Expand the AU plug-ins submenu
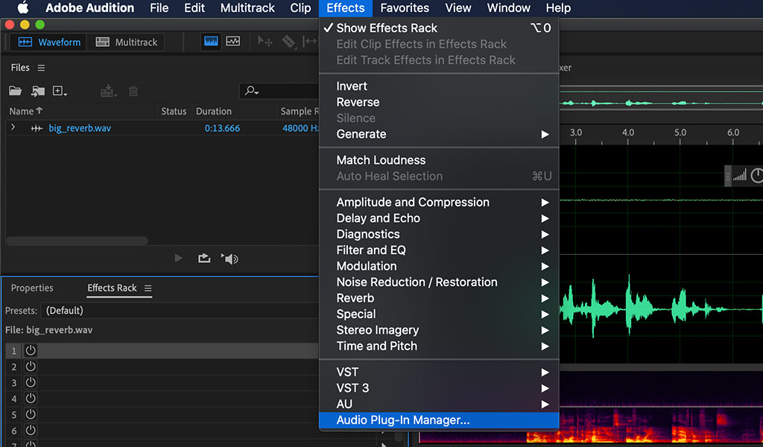The width and height of the screenshot is (763, 447). pyautogui.click(x=438, y=405)
